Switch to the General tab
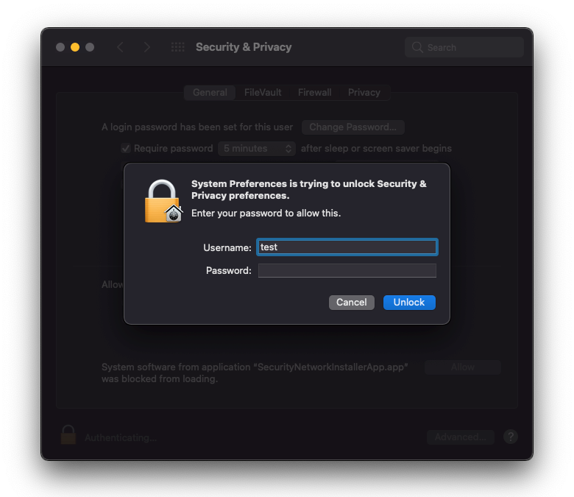The image size is (574, 497). pyautogui.click(x=210, y=93)
